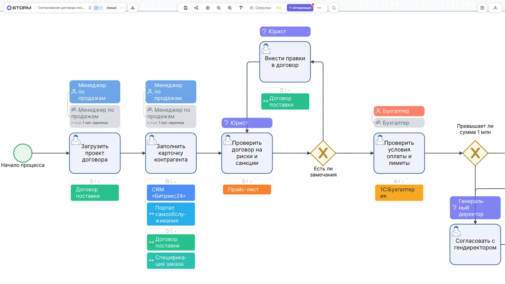The width and height of the screenshot is (505, 284).
Task: Click user icon in 'Согласовать с гендиректором' task
Action: [456, 231]
